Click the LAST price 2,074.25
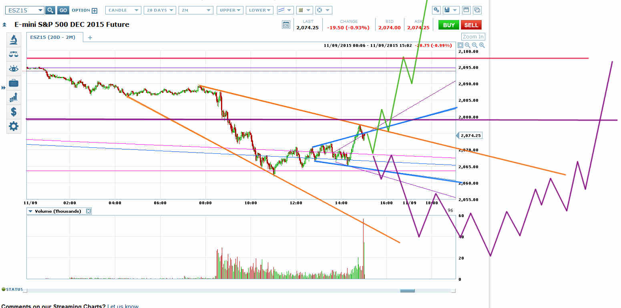The image size is (621, 308). (x=307, y=28)
